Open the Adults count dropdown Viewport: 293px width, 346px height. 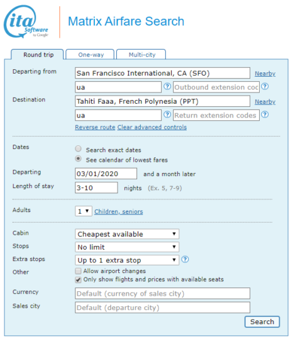[x=84, y=211]
